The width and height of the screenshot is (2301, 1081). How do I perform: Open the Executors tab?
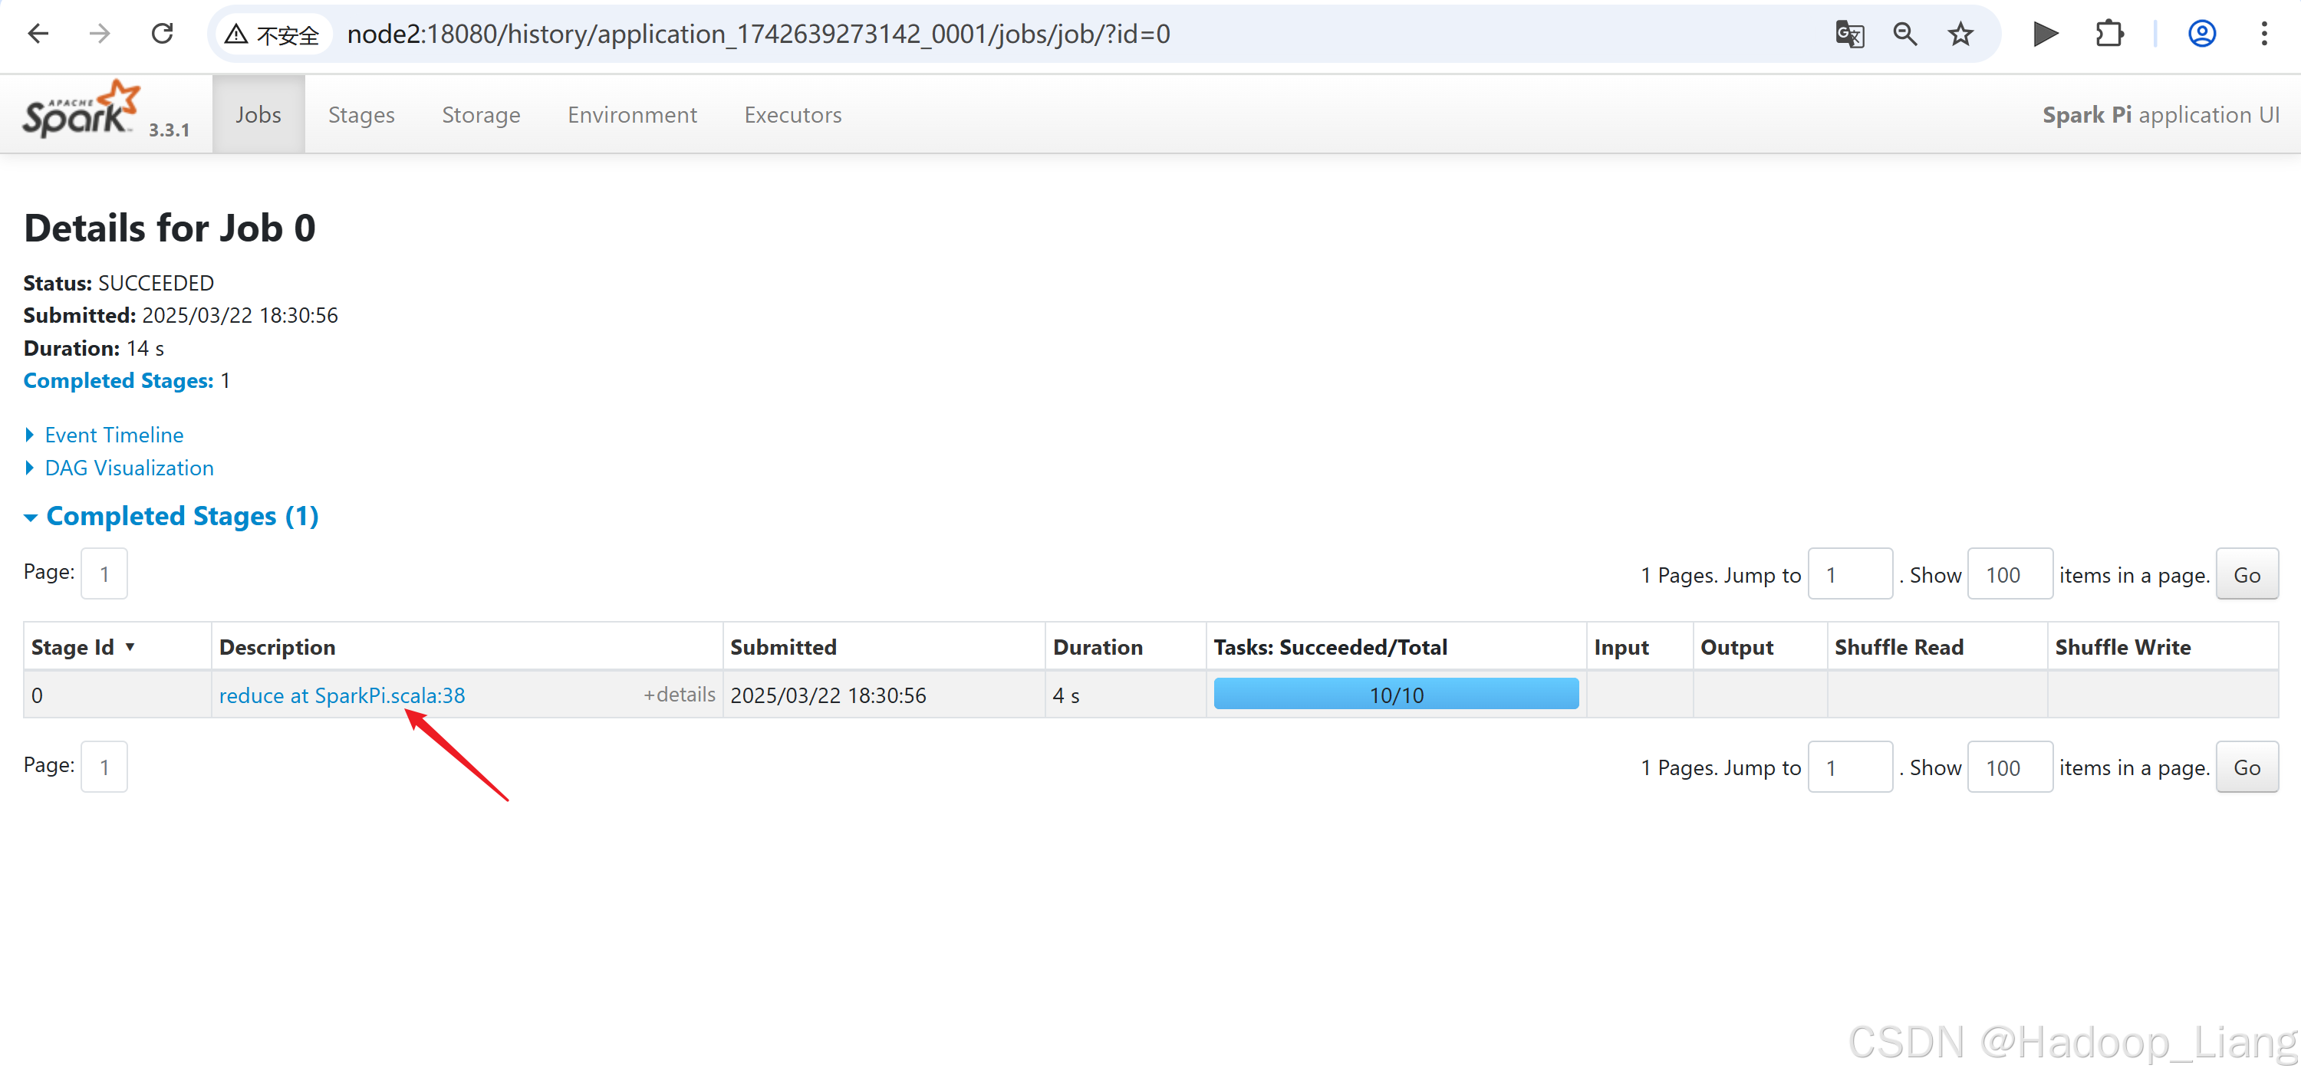click(x=792, y=115)
